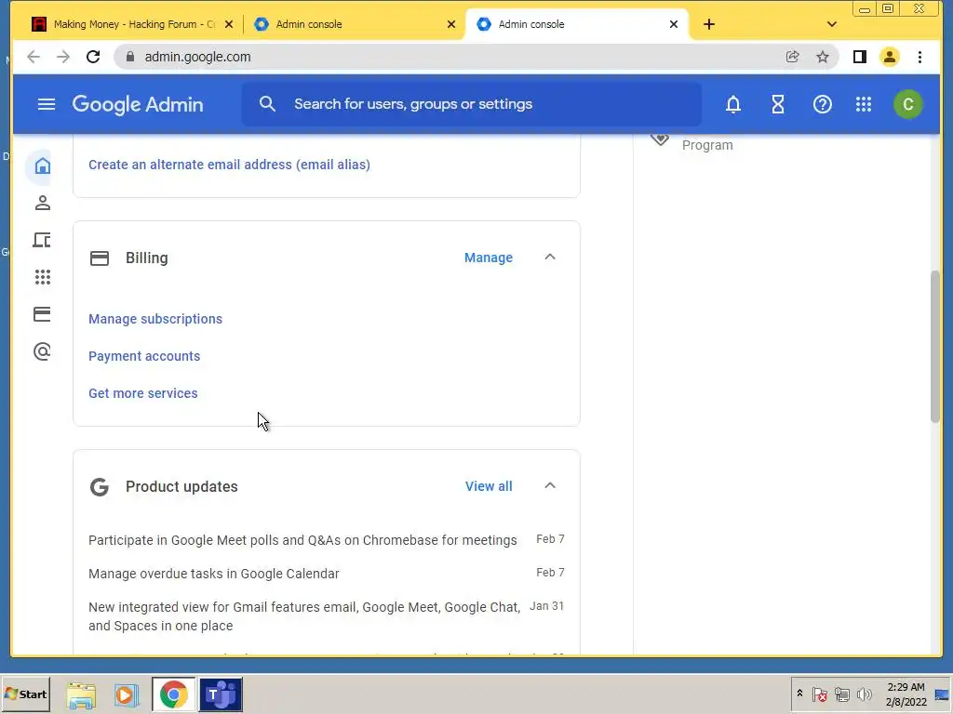953x714 pixels.
Task: Go to Home in the left sidebar
Action: (x=42, y=165)
